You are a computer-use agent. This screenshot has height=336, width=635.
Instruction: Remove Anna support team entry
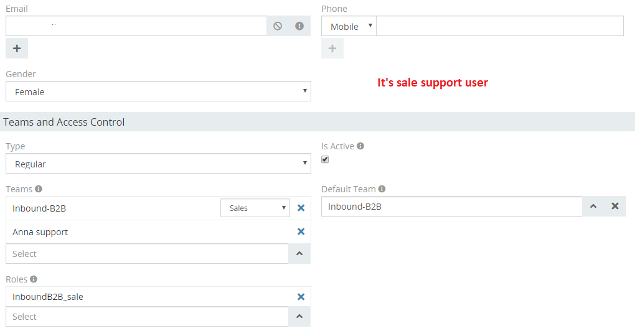[301, 231]
